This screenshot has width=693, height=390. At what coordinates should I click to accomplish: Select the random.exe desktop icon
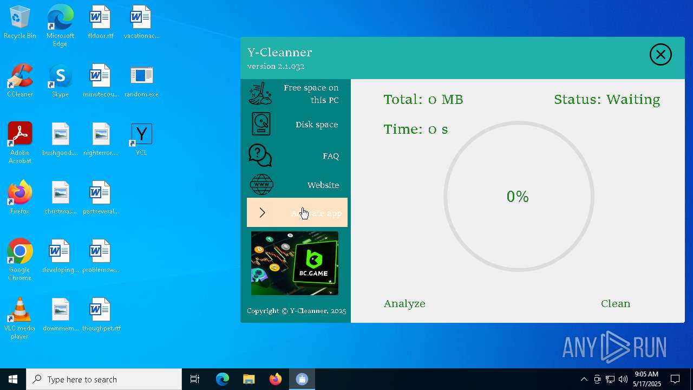click(141, 81)
